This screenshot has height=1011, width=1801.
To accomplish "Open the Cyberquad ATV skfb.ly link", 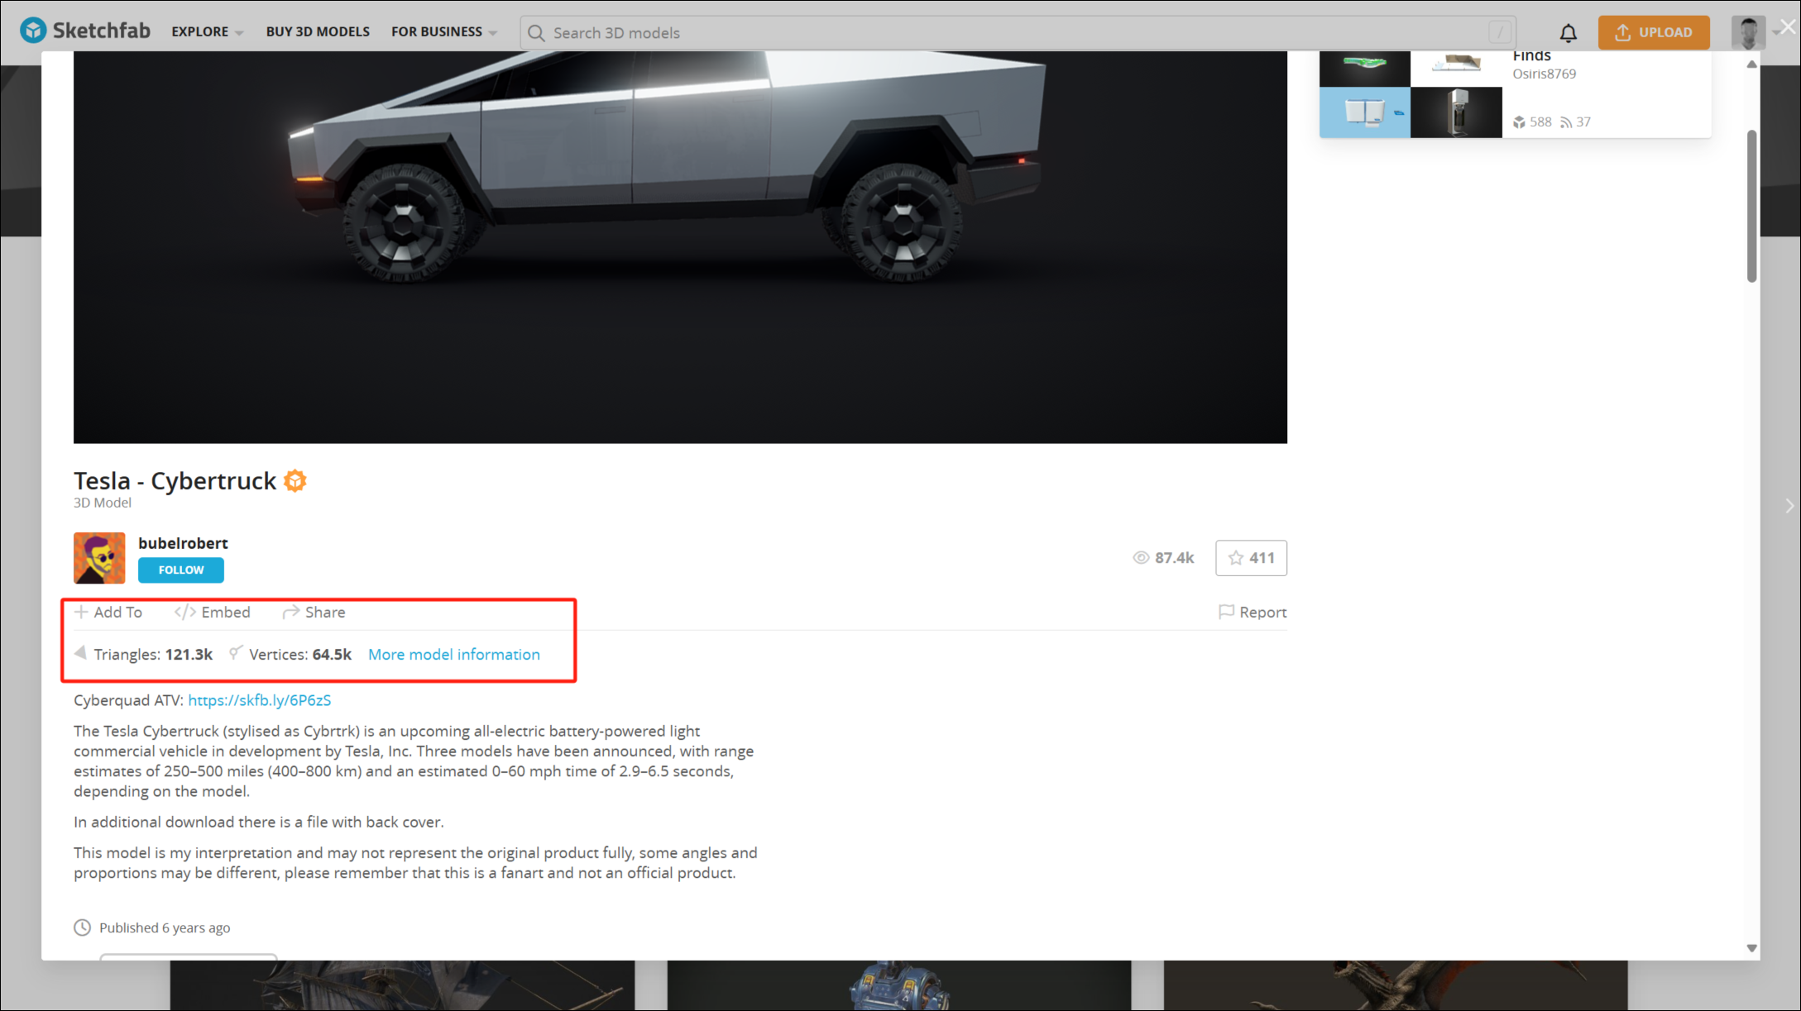I will [259, 700].
